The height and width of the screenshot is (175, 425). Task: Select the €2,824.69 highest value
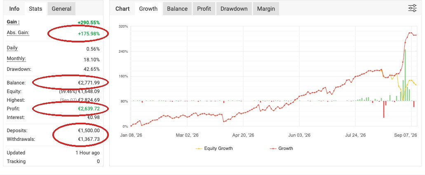click(x=89, y=100)
